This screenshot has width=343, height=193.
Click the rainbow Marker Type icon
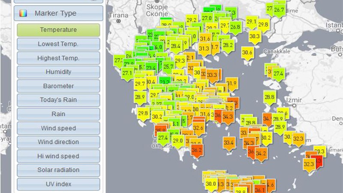point(23,13)
